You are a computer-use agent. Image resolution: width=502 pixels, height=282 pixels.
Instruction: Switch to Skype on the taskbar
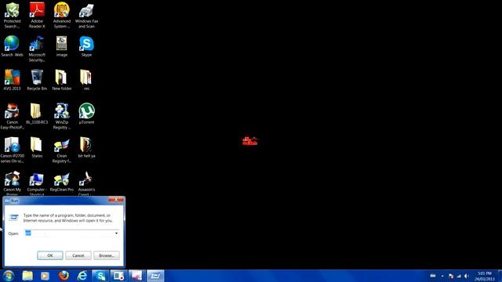tap(100, 276)
